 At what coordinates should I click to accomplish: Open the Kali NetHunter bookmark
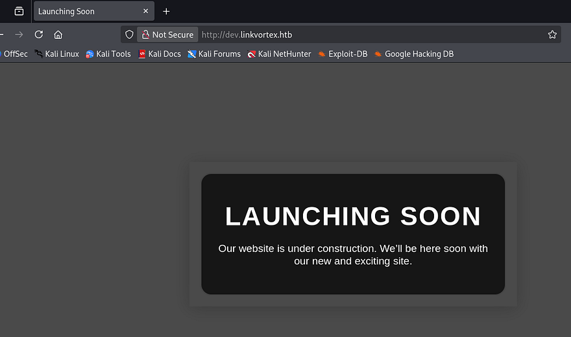pyautogui.click(x=280, y=54)
